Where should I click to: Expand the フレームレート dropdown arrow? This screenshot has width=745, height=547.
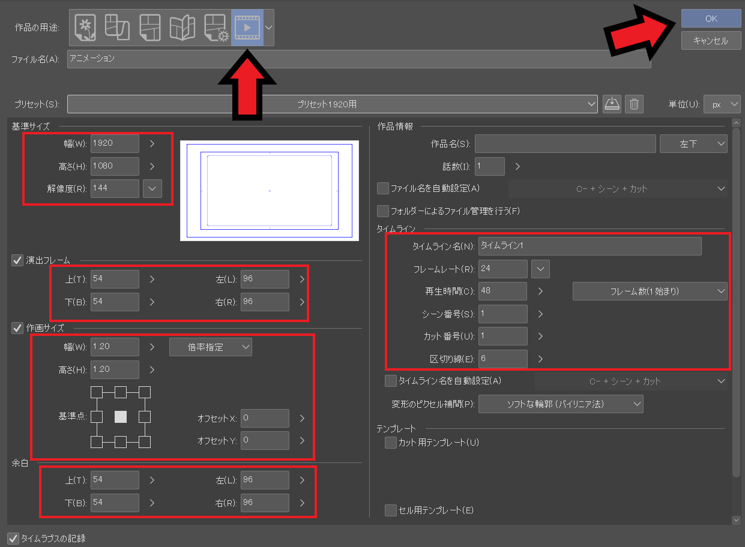540,269
